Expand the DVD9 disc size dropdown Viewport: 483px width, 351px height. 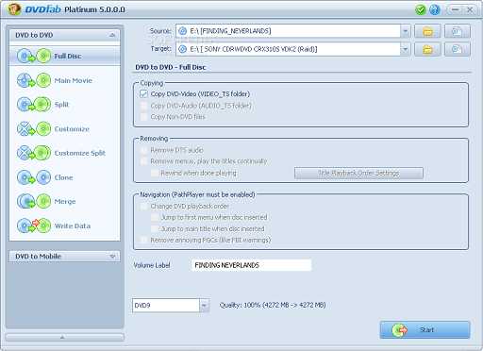click(204, 306)
